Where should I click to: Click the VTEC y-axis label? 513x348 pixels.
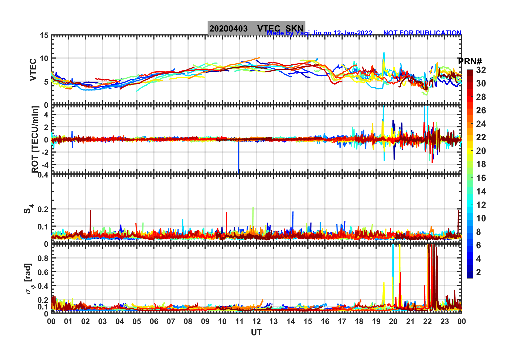tap(33, 69)
